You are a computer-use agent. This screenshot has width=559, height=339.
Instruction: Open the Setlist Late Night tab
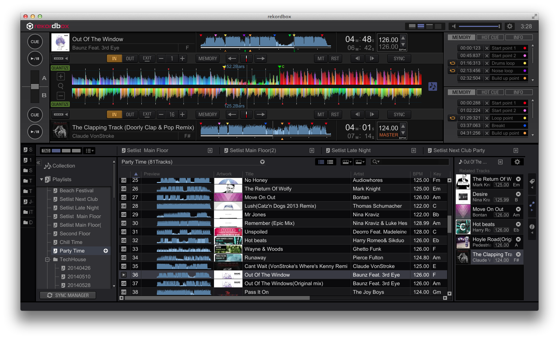[x=351, y=150]
